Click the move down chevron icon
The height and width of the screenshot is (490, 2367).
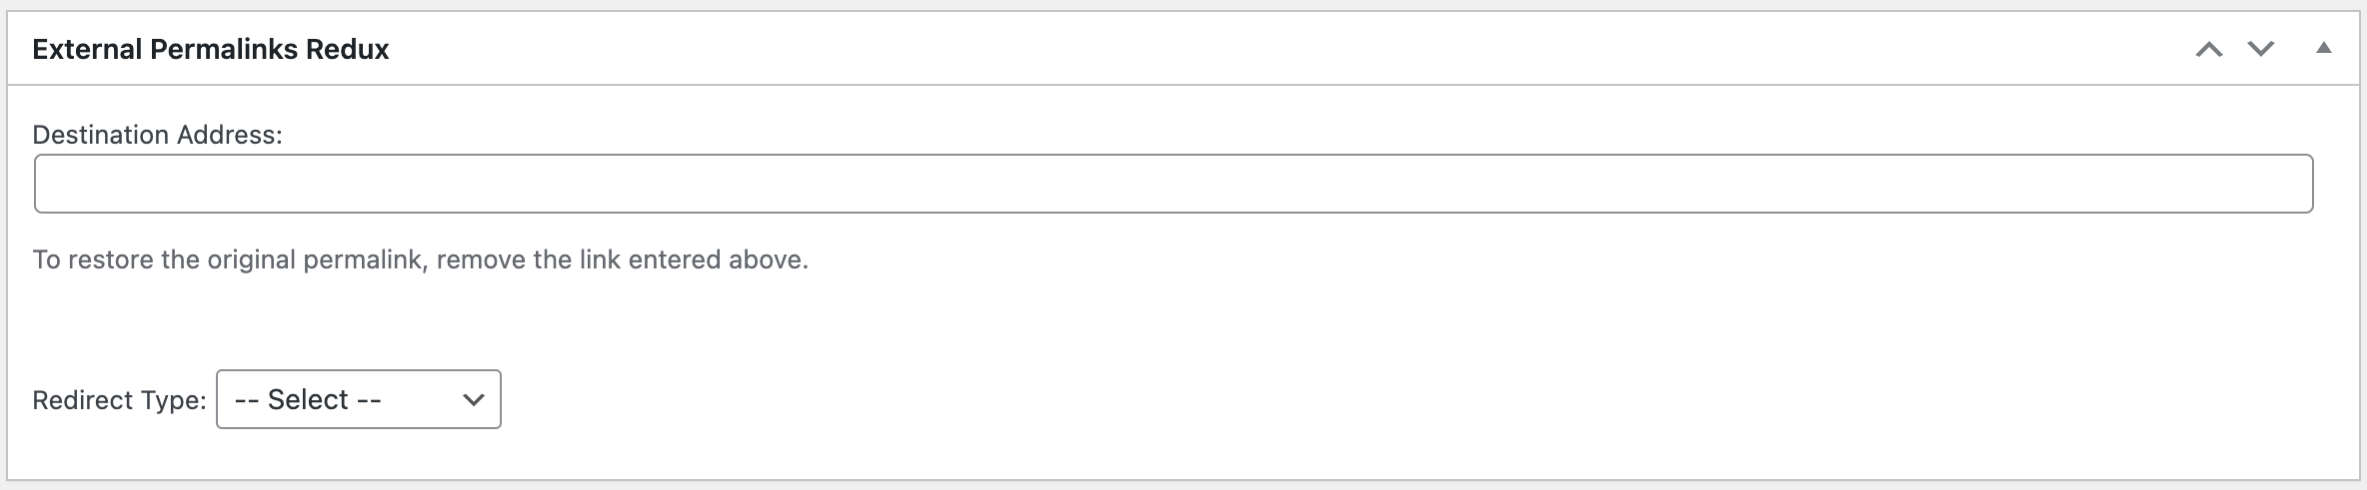pos(2261,49)
